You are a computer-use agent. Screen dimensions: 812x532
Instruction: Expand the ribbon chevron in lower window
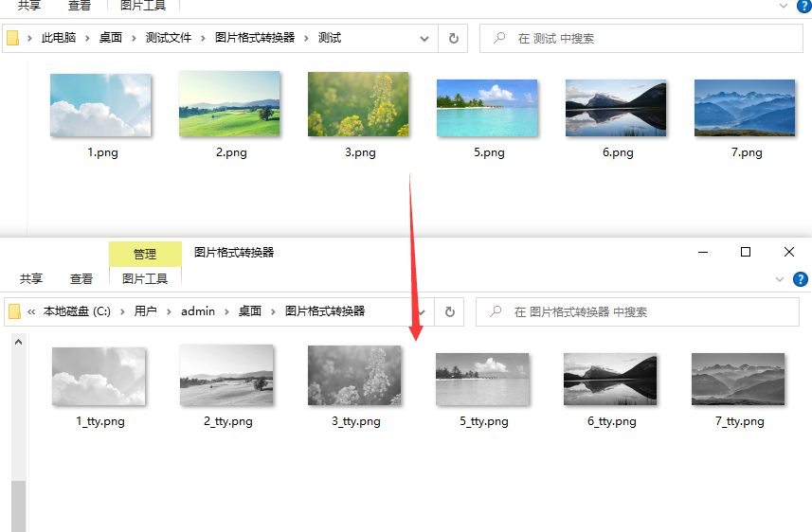point(780,279)
